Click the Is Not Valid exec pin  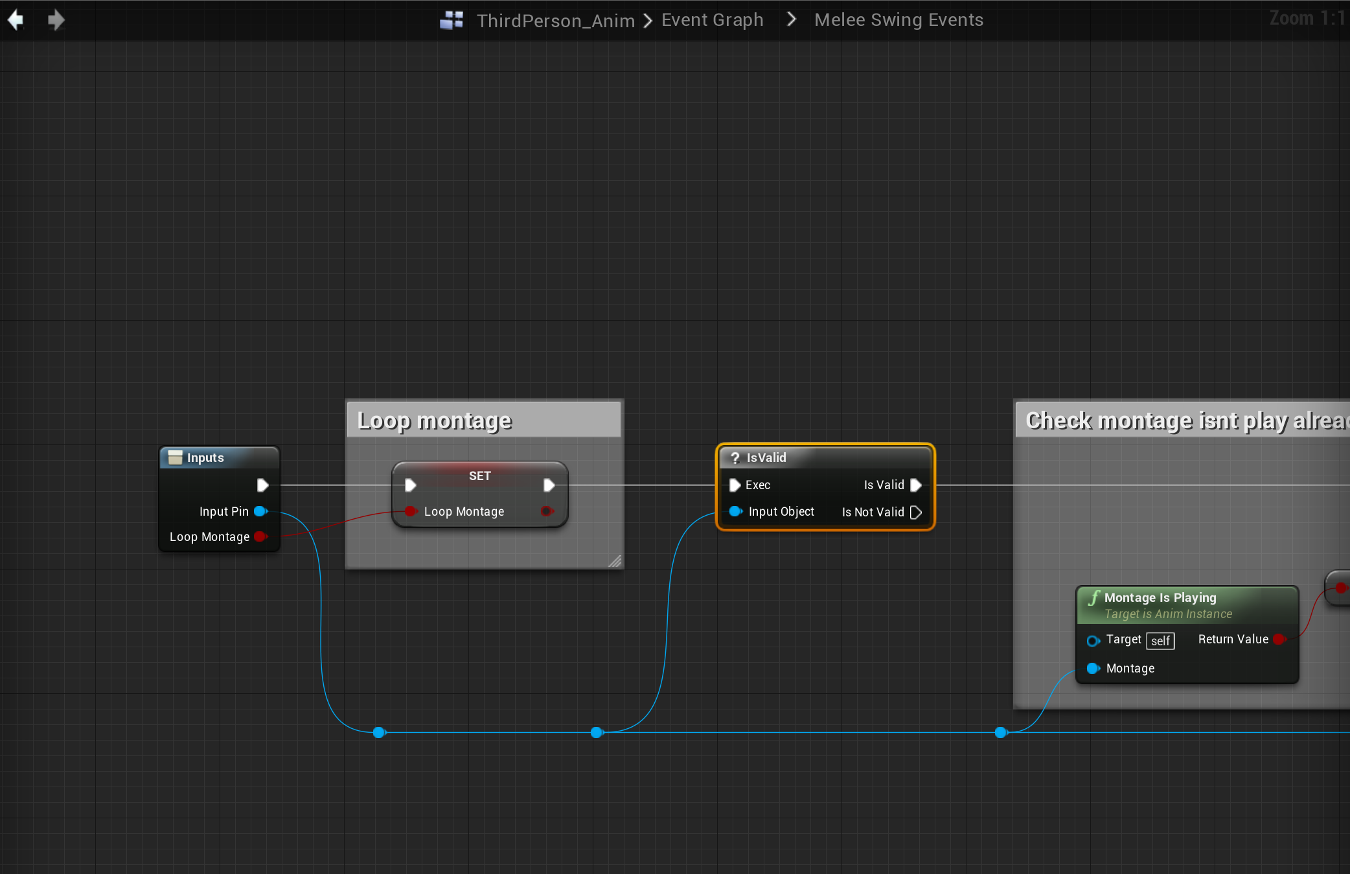point(916,512)
